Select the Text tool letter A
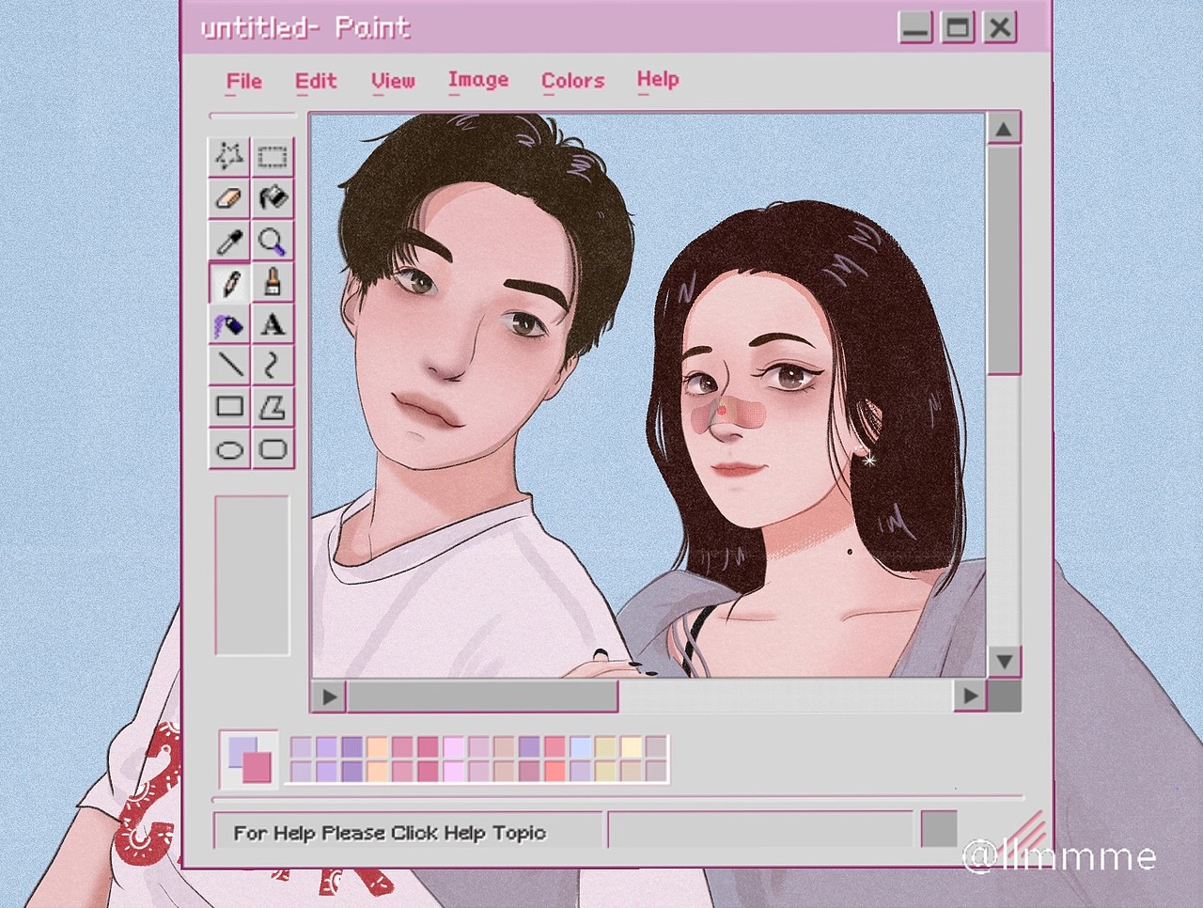 [x=273, y=324]
